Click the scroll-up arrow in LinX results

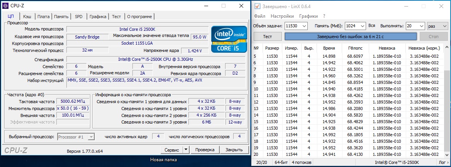pyautogui.click(x=446, y=47)
